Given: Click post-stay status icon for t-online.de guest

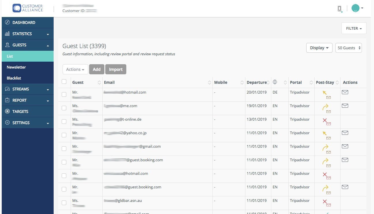Looking at the screenshot, I should (327, 122).
